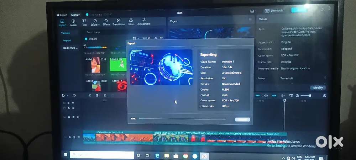Screen dimensions: 356x160
Task: Open the CapCut Menu dropdown
Action: click(x=75, y=15)
